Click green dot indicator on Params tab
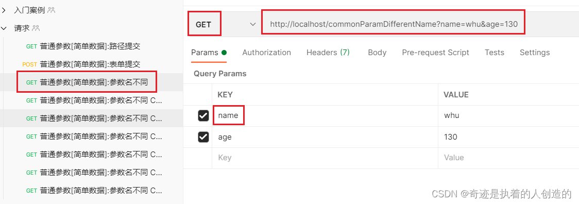Image resolution: width=579 pixels, height=204 pixels. [224, 53]
